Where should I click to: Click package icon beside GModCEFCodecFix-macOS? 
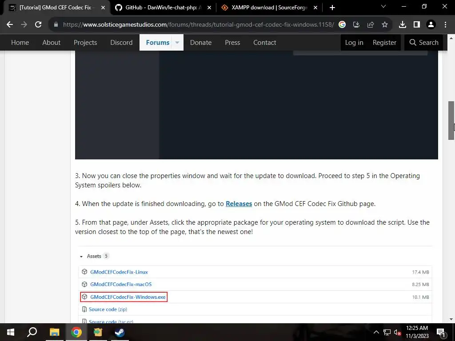[x=84, y=284]
